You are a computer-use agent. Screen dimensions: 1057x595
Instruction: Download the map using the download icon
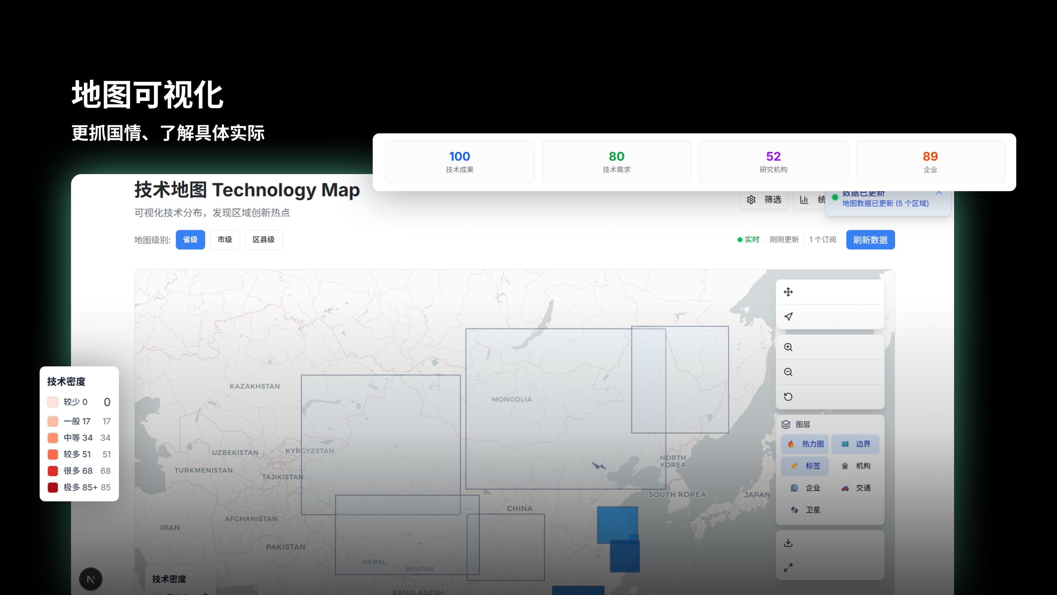pyautogui.click(x=788, y=543)
